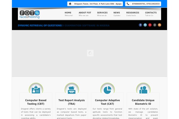This screenshot has height=119, width=179.
Task: Open the Twitter social icon
Action: 145,25
